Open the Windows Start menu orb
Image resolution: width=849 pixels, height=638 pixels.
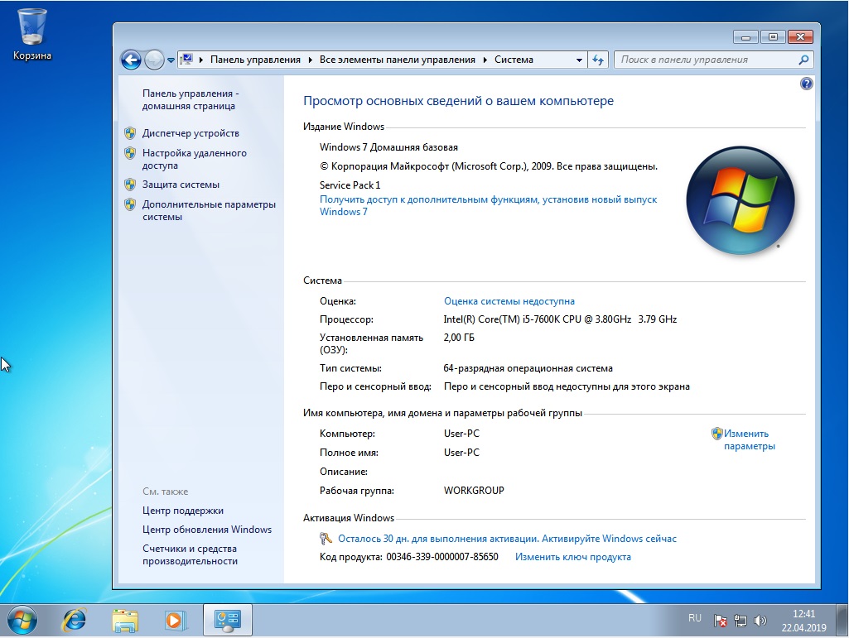click(x=22, y=619)
